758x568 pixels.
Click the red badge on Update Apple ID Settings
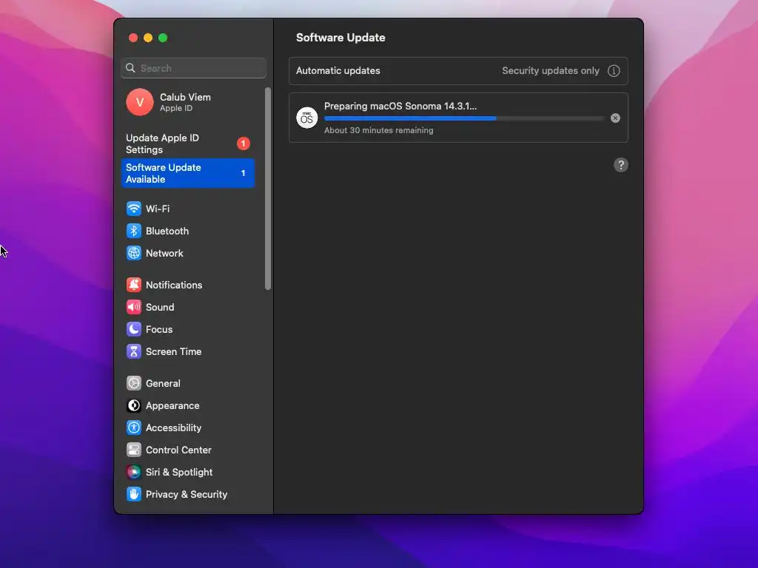(243, 143)
